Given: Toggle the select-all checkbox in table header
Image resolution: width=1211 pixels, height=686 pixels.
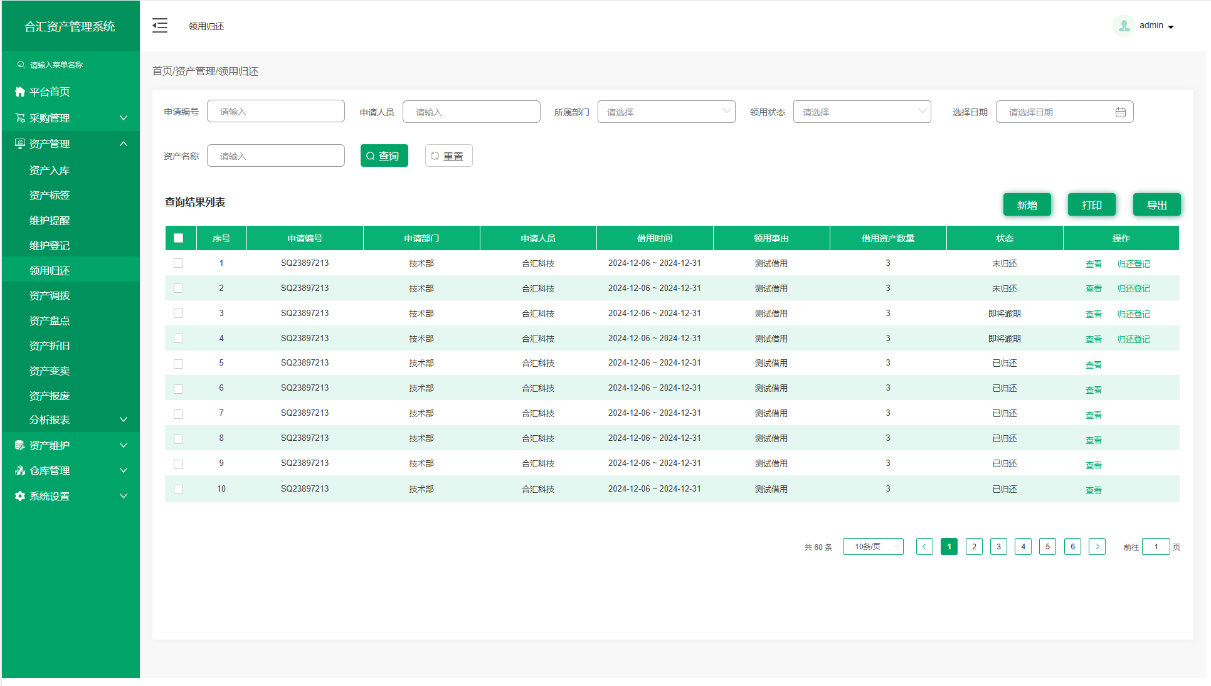Looking at the screenshot, I should [179, 238].
